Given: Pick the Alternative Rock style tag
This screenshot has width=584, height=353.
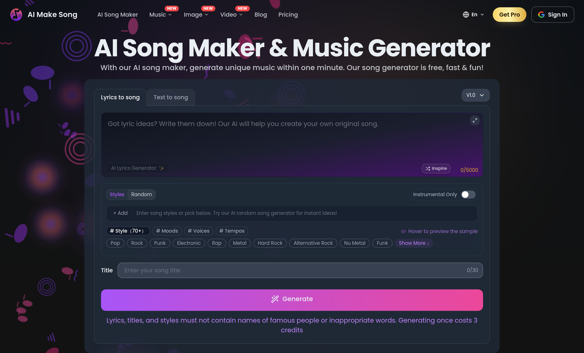Looking at the screenshot, I should [x=313, y=243].
